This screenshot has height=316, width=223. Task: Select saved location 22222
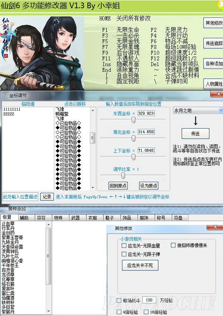tap(9, 114)
